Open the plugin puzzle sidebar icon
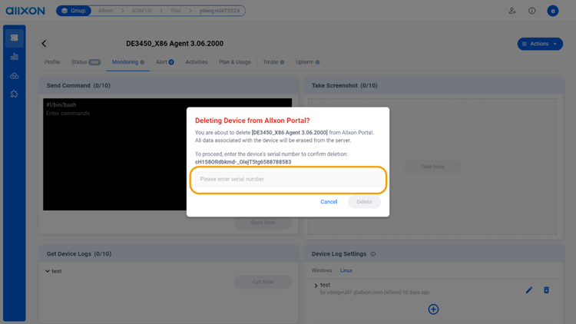576x324 pixels. (15, 94)
